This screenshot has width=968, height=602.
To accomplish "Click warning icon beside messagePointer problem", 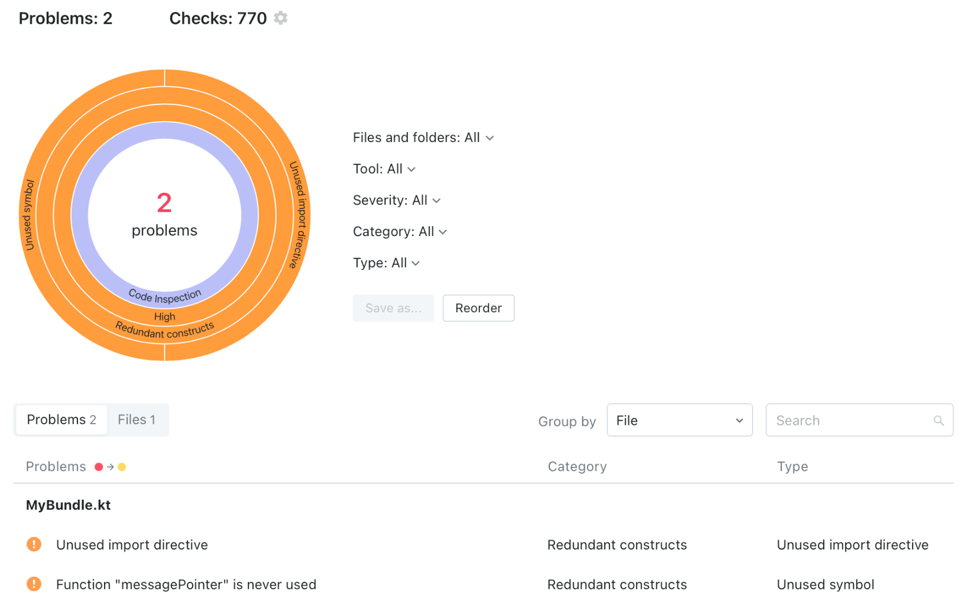I will coord(34,584).
